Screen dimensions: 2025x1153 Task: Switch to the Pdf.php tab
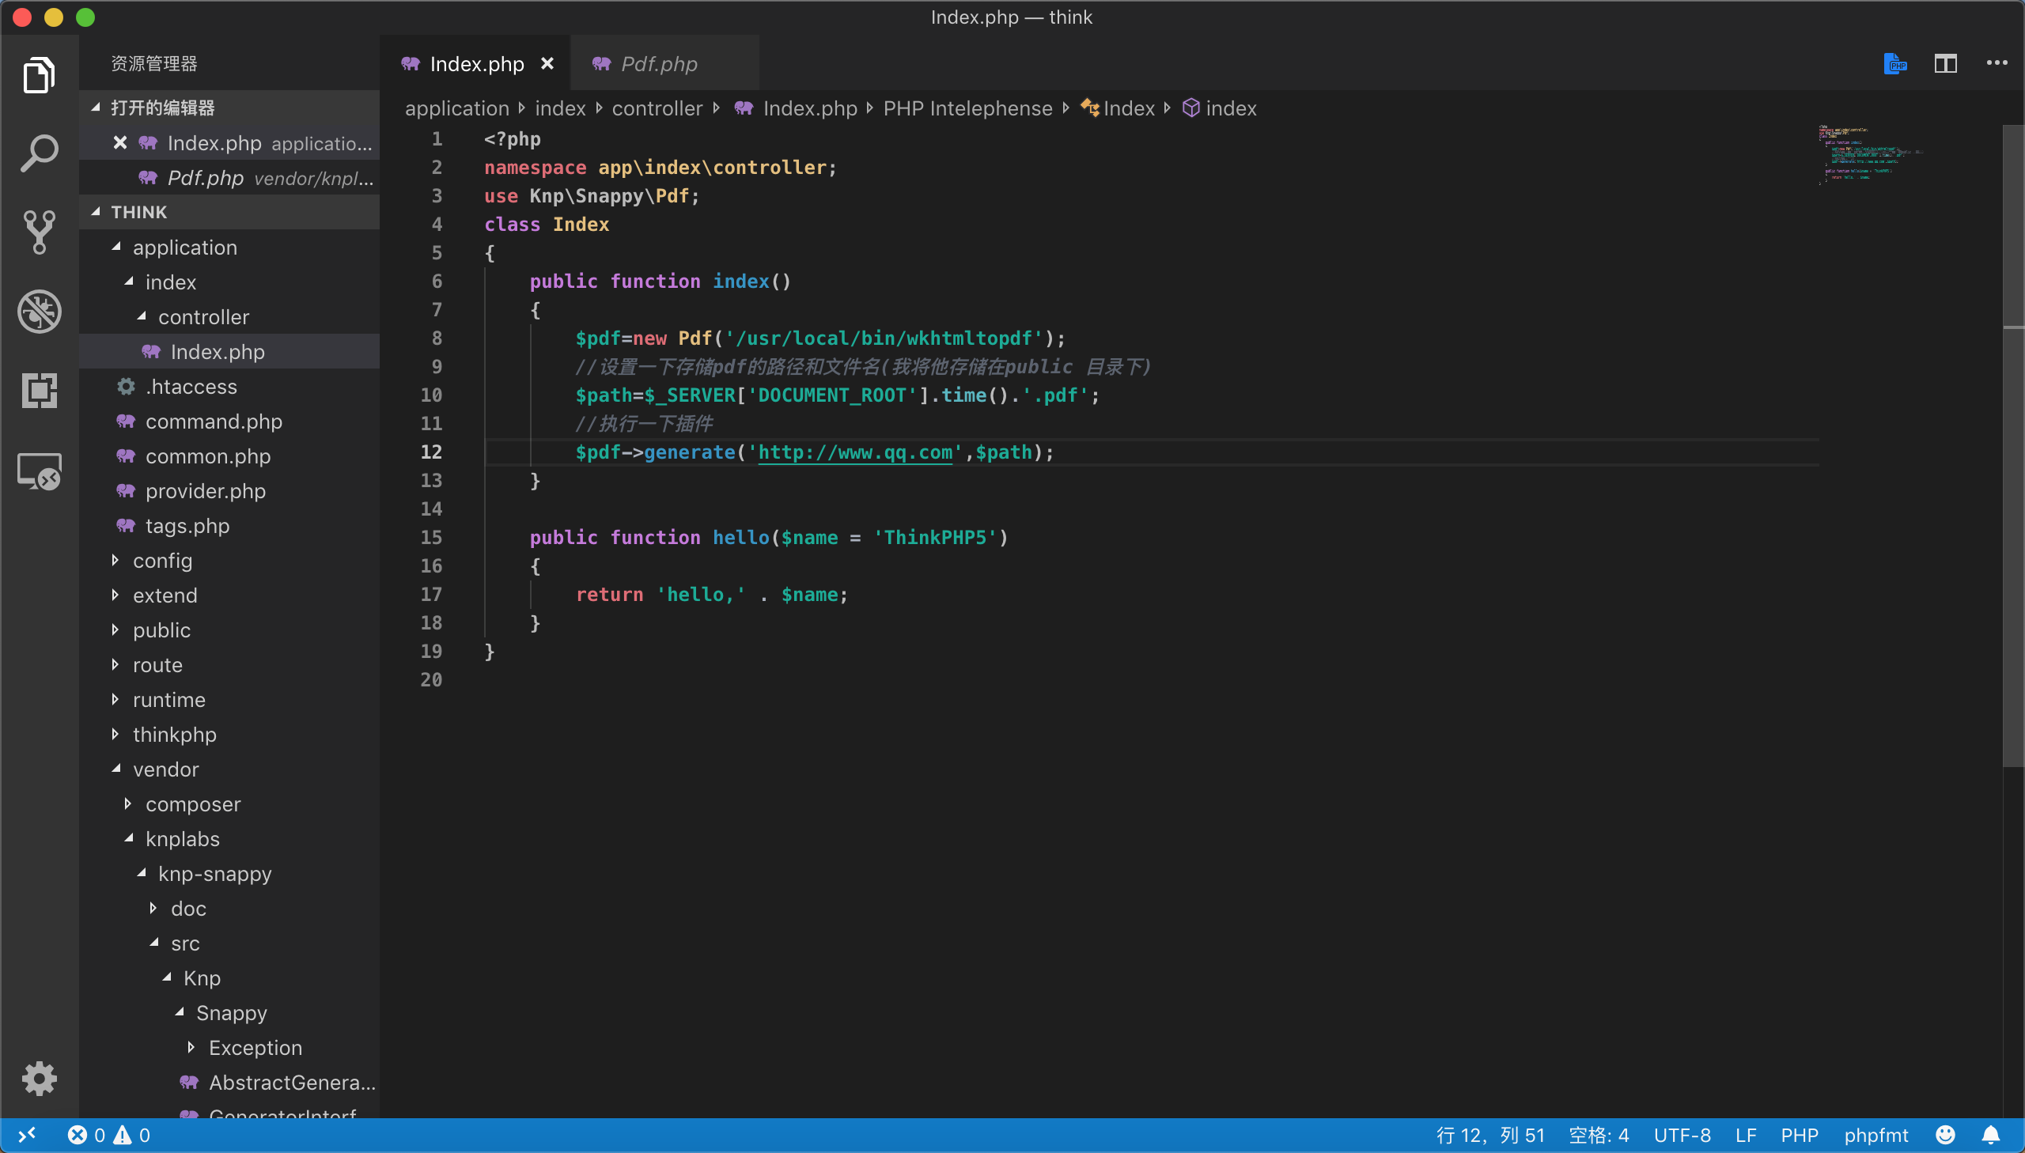[658, 64]
